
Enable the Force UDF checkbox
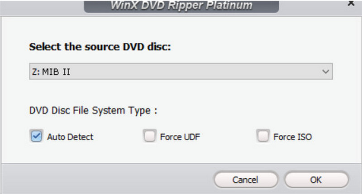pyautogui.click(x=149, y=136)
